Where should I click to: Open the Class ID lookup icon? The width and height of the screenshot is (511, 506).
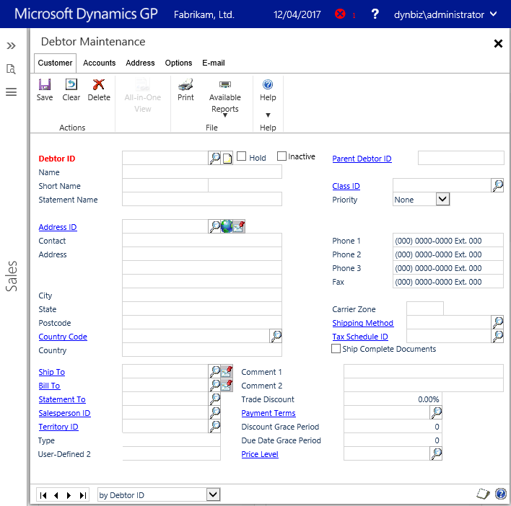[x=497, y=186]
